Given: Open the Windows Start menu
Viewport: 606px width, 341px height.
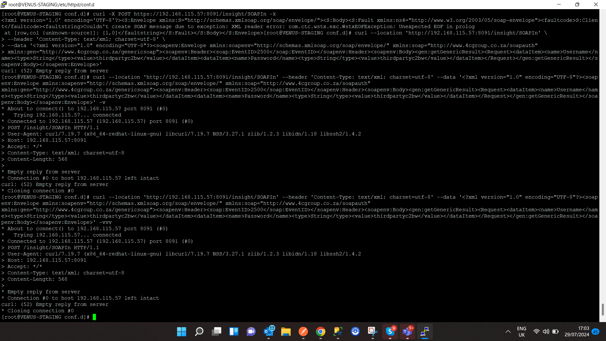Looking at the screenshot, I should (x=181, y=332).
